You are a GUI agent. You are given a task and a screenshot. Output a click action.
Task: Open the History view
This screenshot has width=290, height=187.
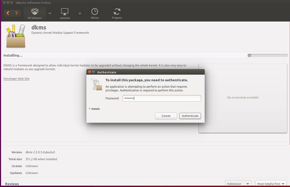pos(95,14)
